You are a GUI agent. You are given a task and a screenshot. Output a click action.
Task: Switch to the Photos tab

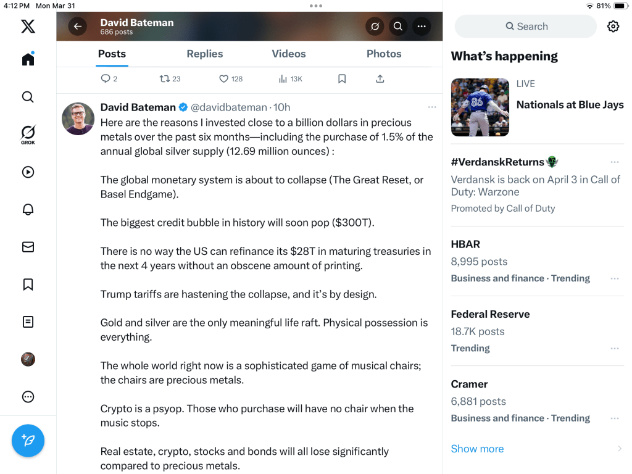(384, 54)
